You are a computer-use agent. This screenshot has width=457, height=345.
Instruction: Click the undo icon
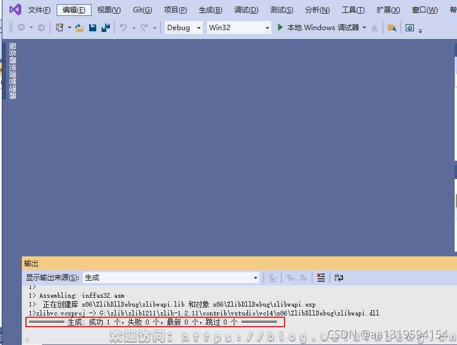pos(123,28)
